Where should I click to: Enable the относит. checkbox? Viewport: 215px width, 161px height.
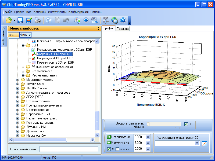click(x=117, y=149)
